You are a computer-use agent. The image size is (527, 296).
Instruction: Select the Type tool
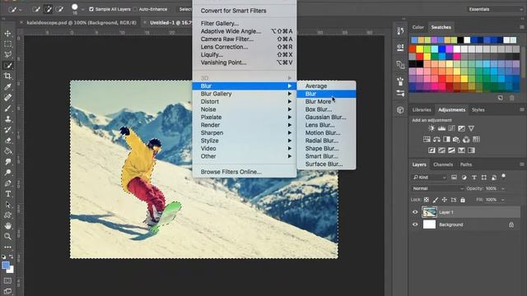click(7, 194)
